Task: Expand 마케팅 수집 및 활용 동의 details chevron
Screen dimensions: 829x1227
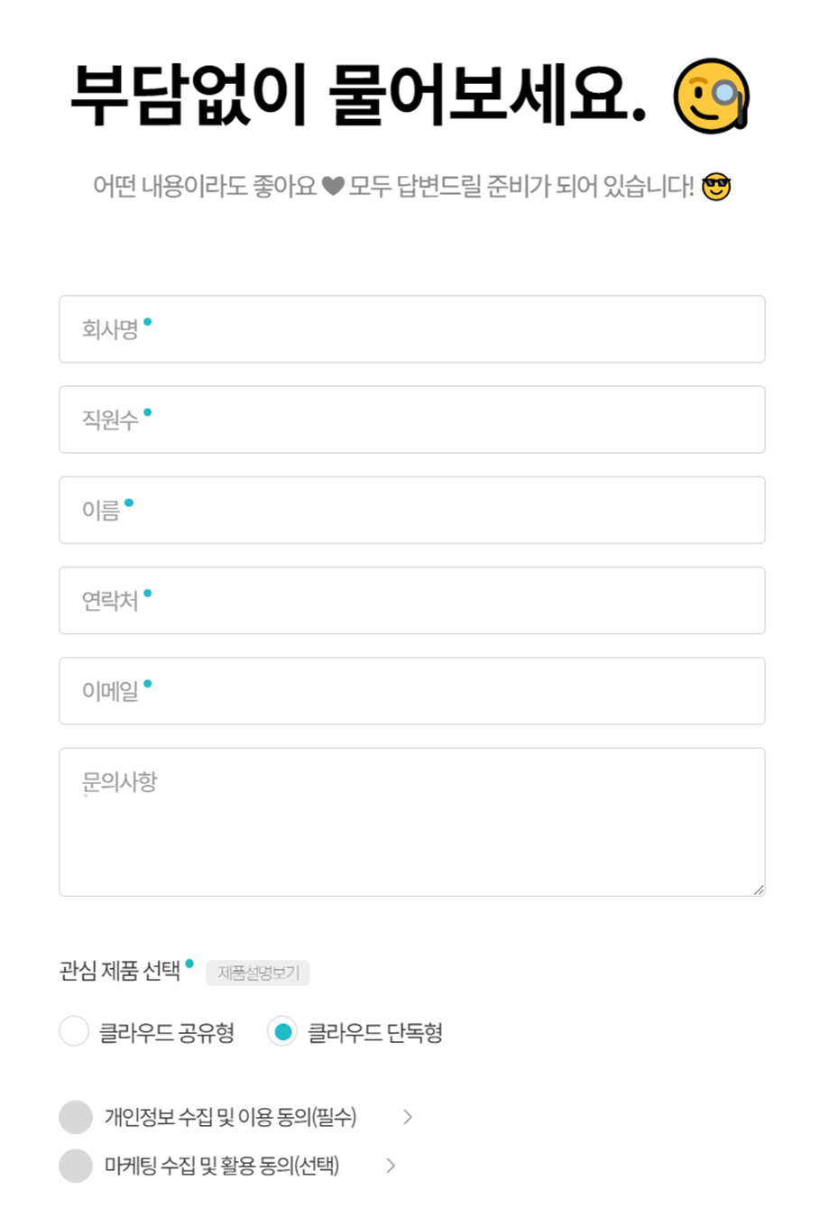Action: [x=391, y=1166]
